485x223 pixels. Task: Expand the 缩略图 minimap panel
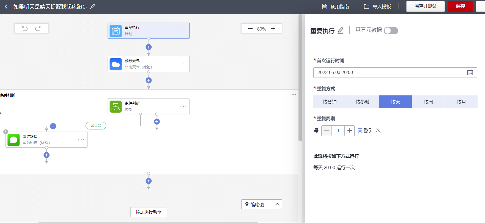(x=277, y=204)
